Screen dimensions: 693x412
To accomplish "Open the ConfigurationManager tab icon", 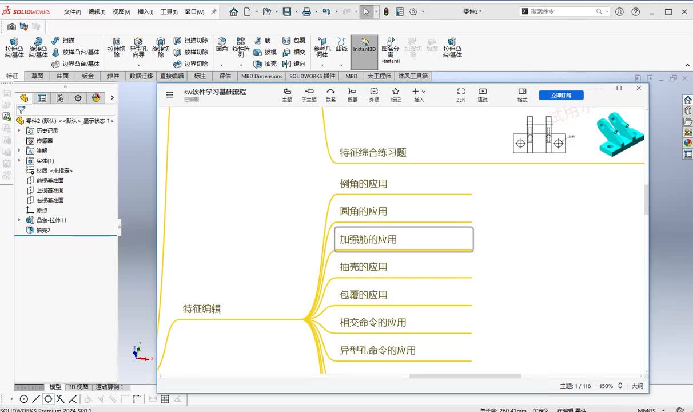I will [x=60, y=98].
